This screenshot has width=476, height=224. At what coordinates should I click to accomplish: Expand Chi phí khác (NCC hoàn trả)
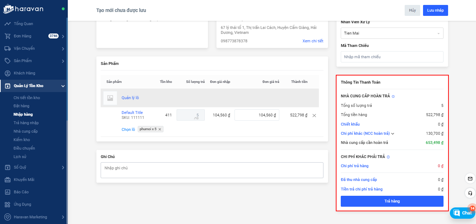coord(393,134)
